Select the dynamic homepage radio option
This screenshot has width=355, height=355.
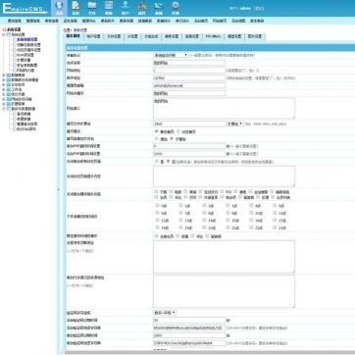178,131
